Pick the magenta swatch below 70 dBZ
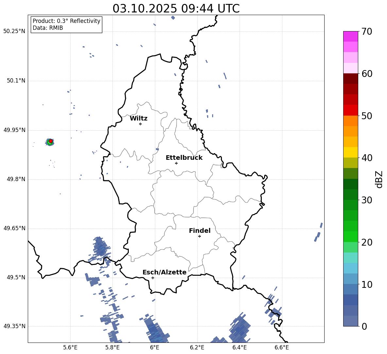387x354 pixels. [x=351, y=36]
